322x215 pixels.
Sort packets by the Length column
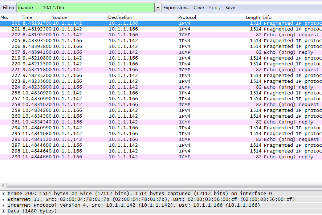pos(254,17)
